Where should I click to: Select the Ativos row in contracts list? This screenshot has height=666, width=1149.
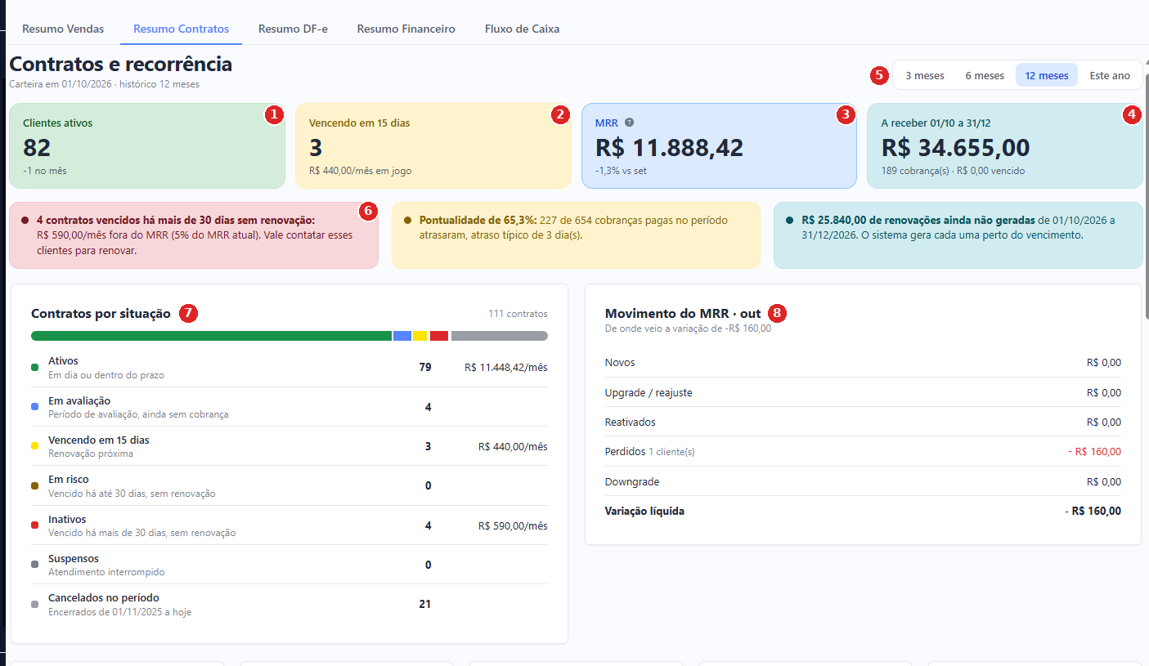(x=289, y=368)
